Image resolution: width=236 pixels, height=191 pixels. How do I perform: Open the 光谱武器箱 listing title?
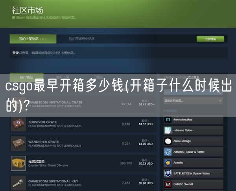tap(37, 162)
